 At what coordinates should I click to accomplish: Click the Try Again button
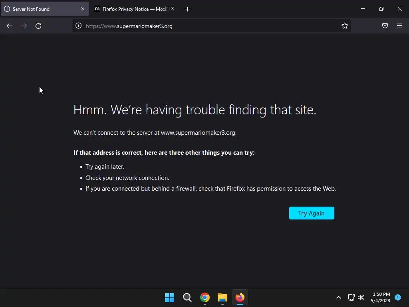[312, 213]
